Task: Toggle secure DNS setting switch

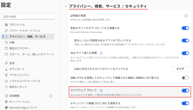Action: [185, 103]
